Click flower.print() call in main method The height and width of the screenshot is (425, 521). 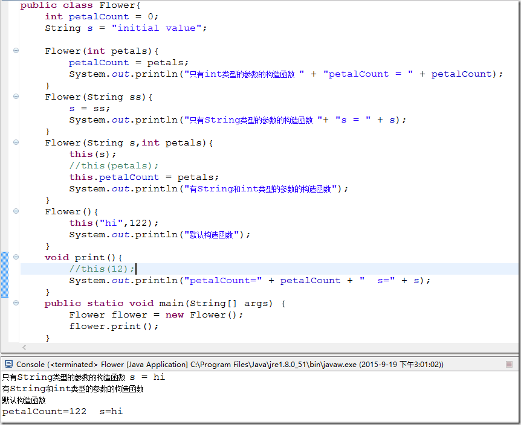(114, 326)
